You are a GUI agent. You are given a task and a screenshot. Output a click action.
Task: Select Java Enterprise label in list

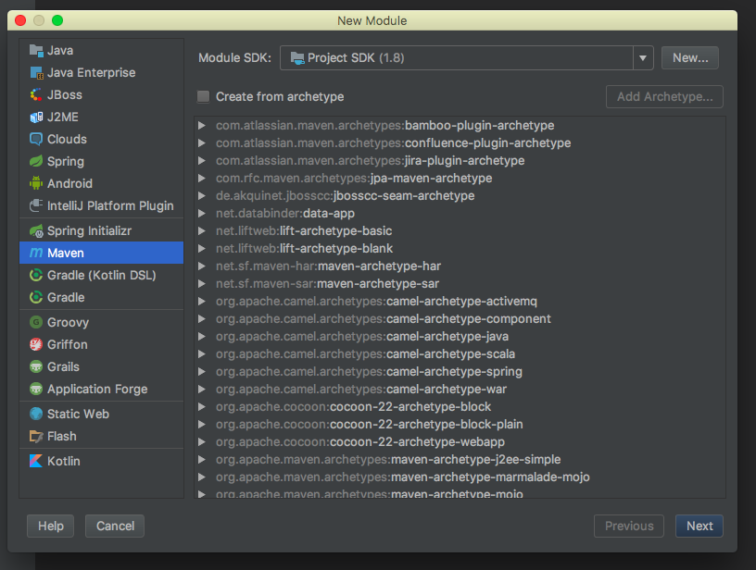coord(91,73)
